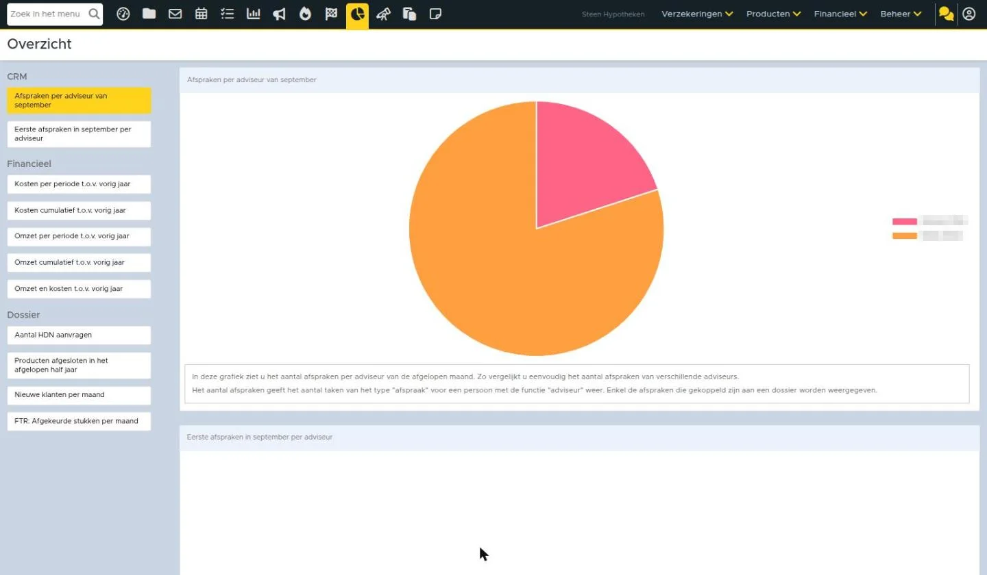The width and height of the screenshot is (987, 575).
Task: Click the 'Eerste afspraken in september per adviseur' panel header
Action: pyautogui.click(x=579, y=437)
